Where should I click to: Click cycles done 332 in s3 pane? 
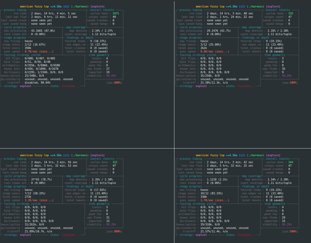tap(290, 14)
